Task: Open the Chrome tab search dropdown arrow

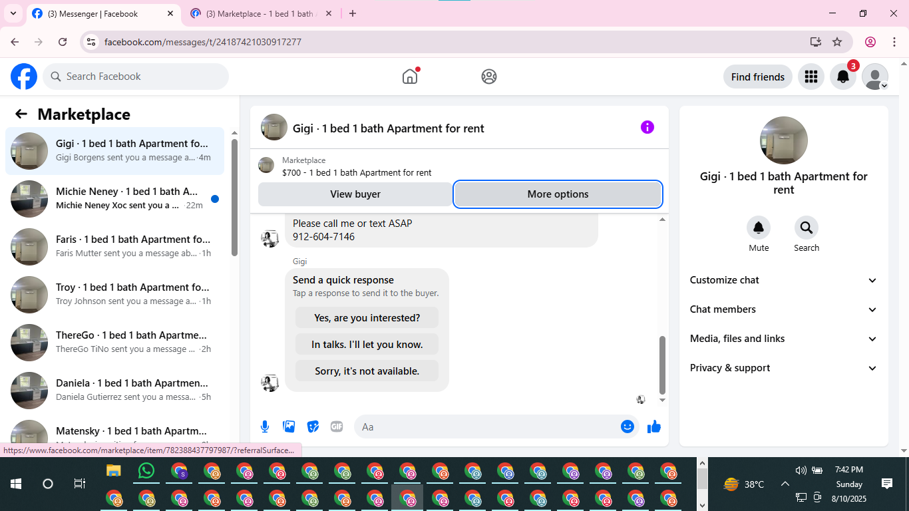Action: [13, 13]
